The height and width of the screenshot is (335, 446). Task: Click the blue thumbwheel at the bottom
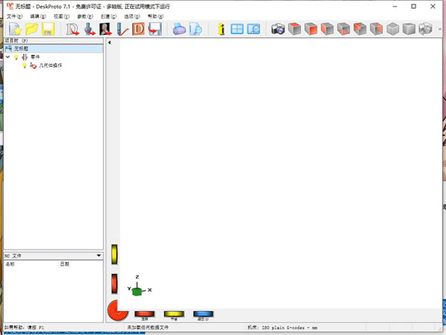203,314
